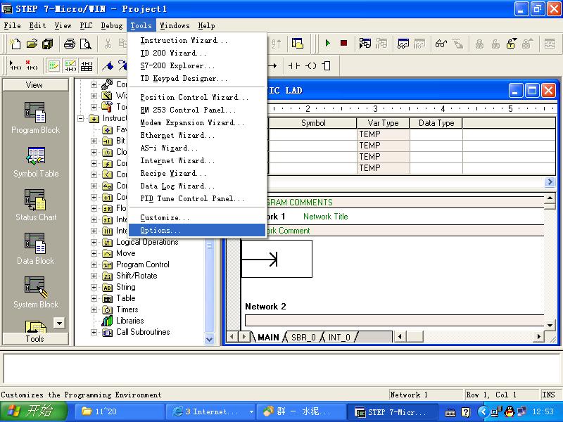This screenshot has height=422, width=563.
Task: Open Data Block in View bar
Action: pos(35,249)
